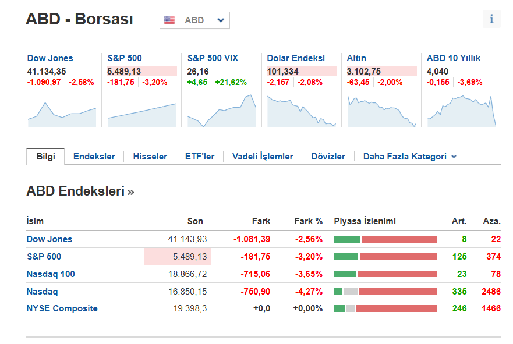Open the Hisseler tab

tap(150, 157)
